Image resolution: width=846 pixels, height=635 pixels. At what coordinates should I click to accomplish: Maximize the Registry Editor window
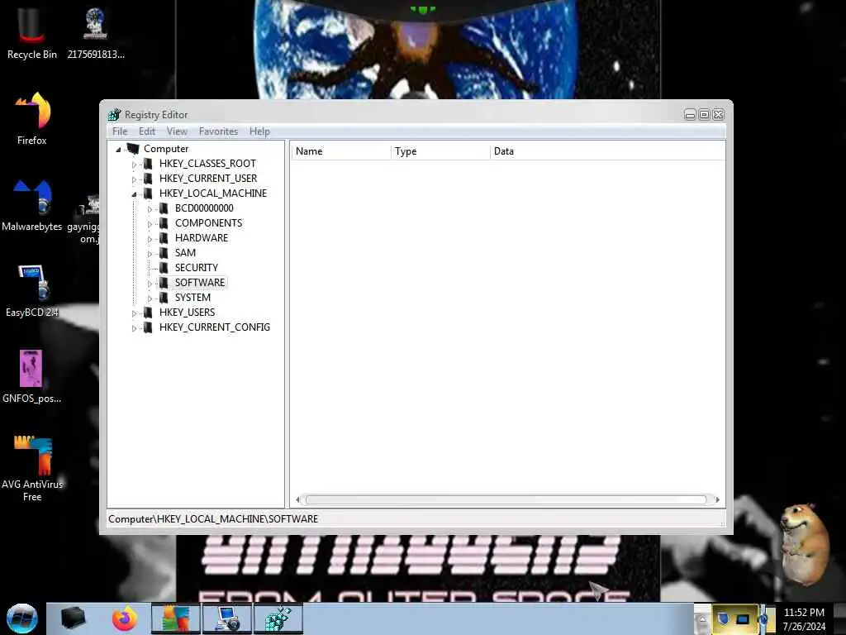(704, 114)
